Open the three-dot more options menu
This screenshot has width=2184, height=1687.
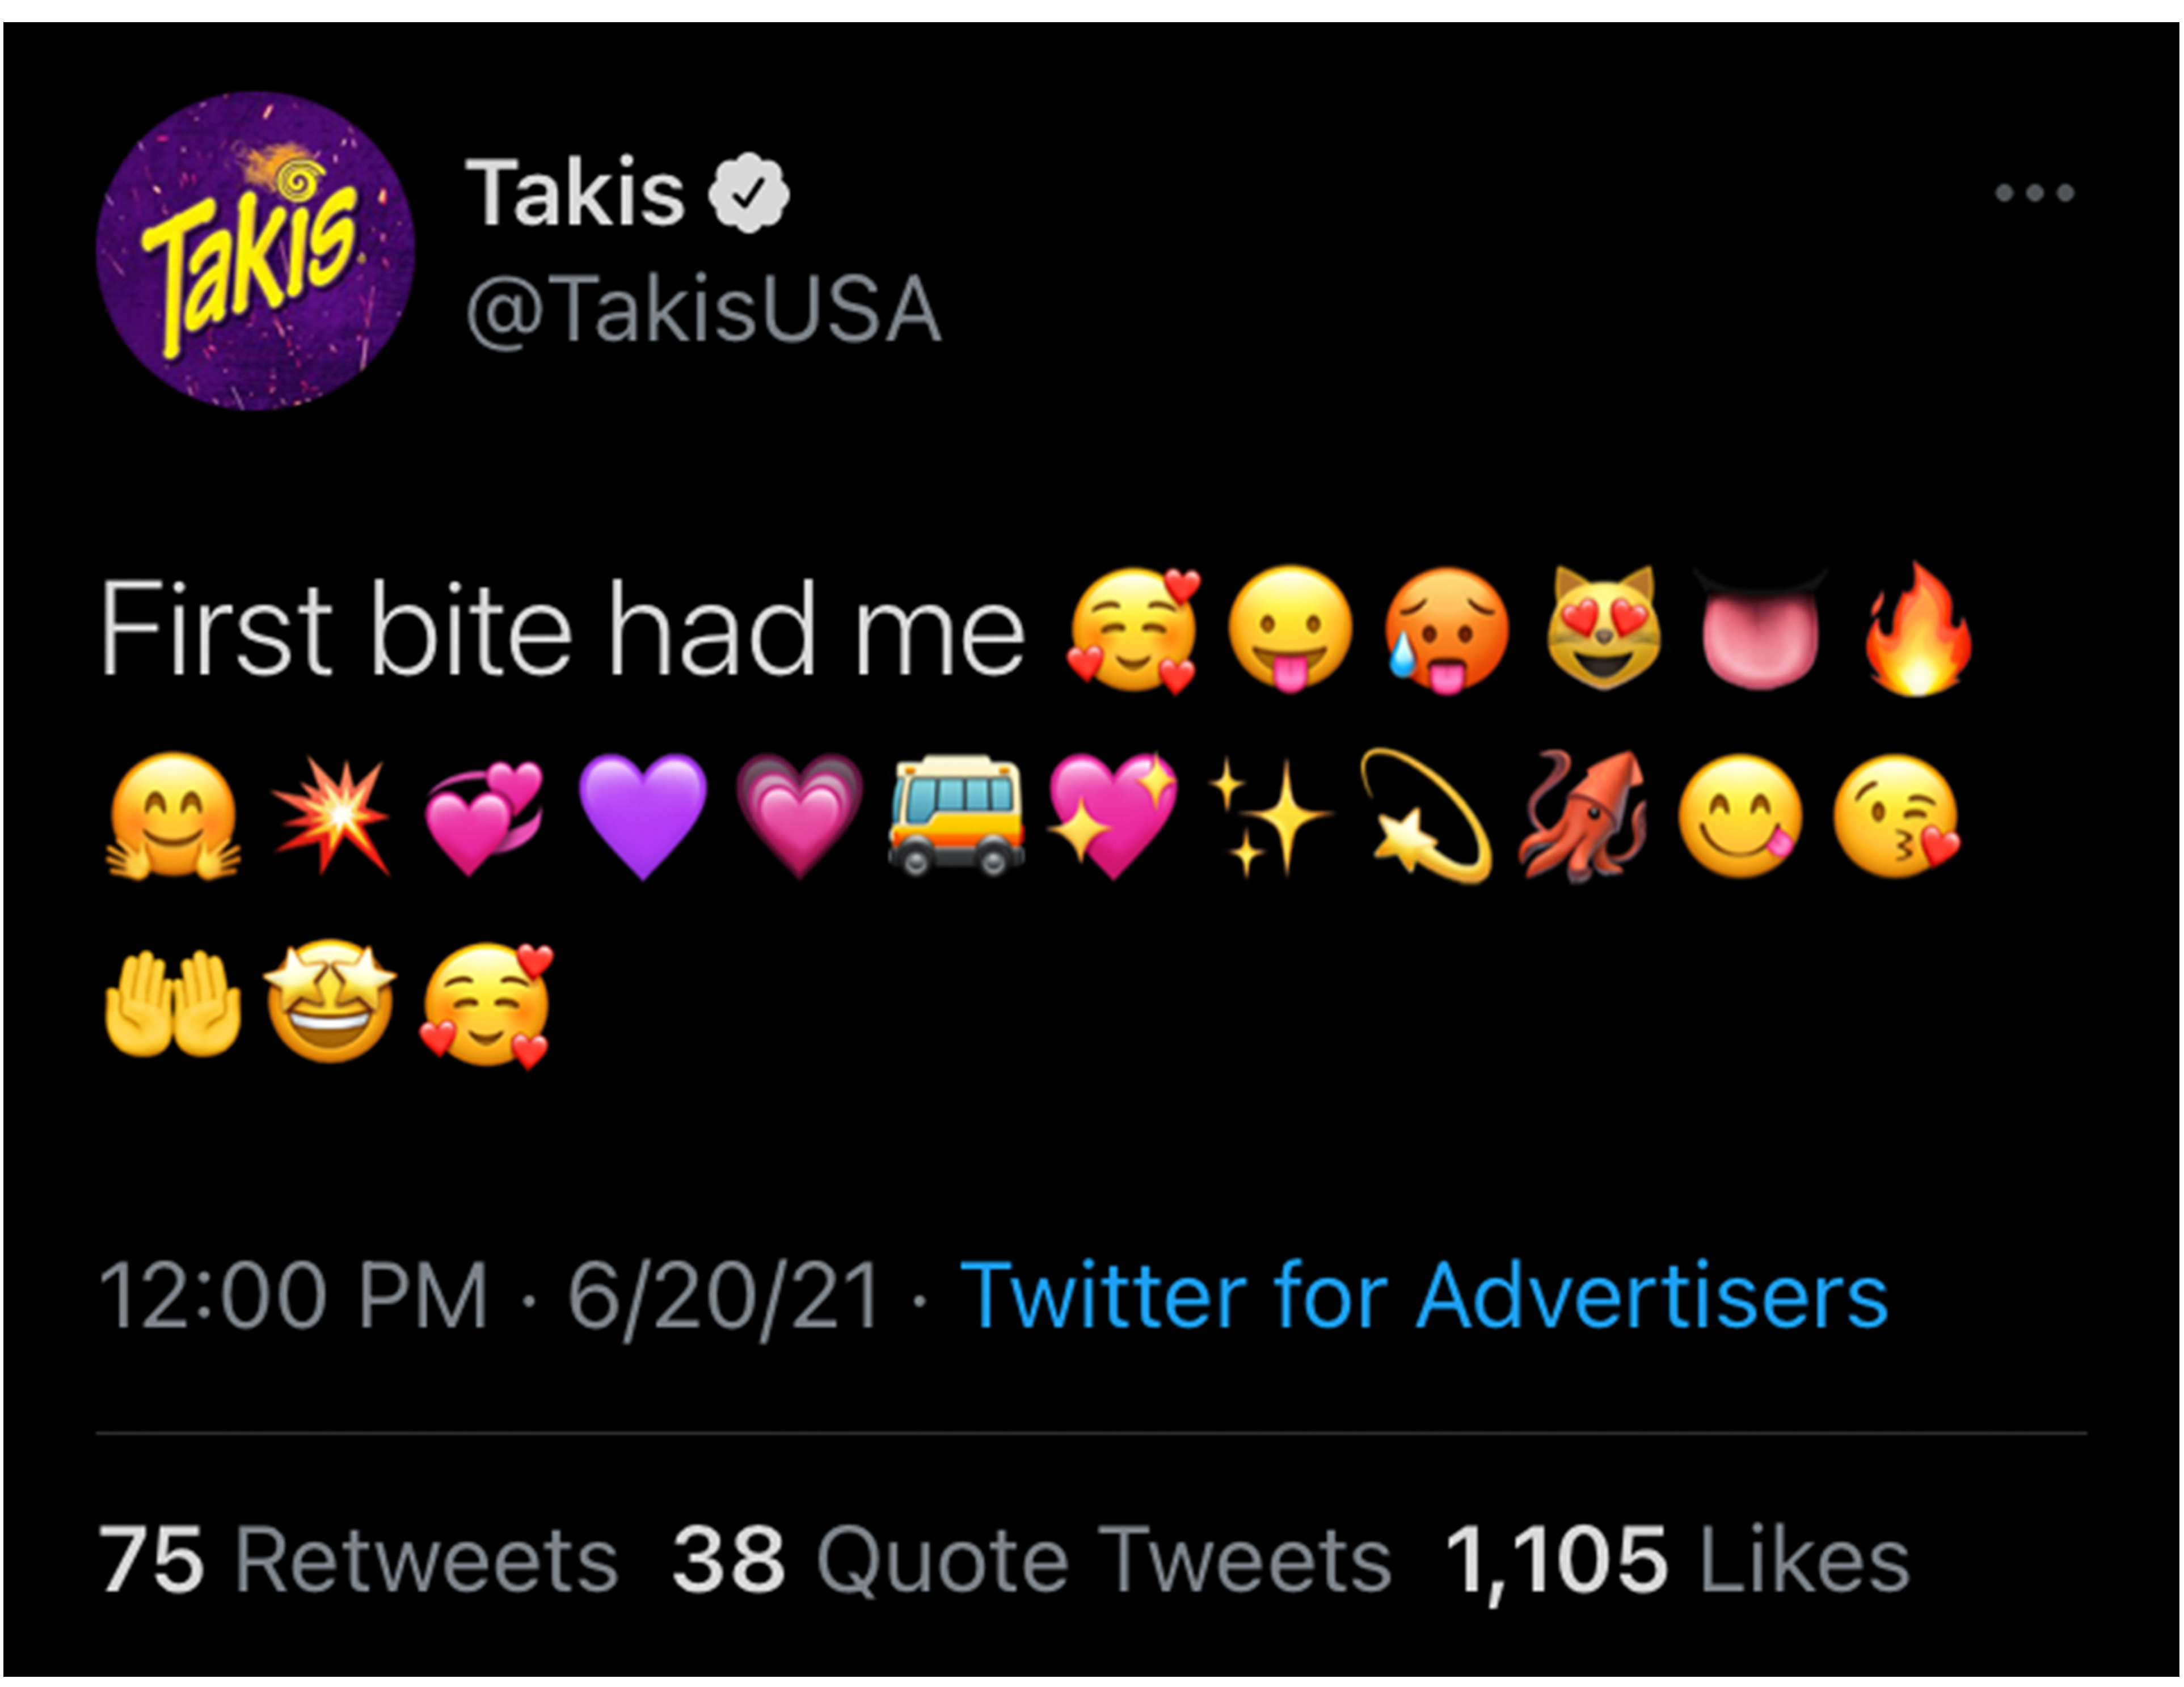click(x=2034, y=192)
